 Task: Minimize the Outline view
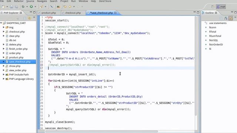pyautogui.click(x=232, y=12)
